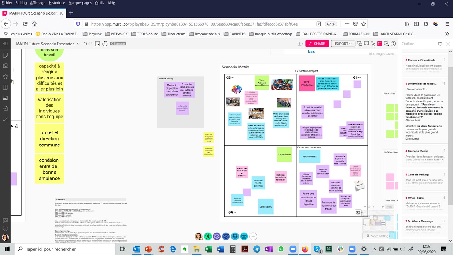Select the draw pencil tool
This screenshot has width=453, height=255.
tap(5, 119)
